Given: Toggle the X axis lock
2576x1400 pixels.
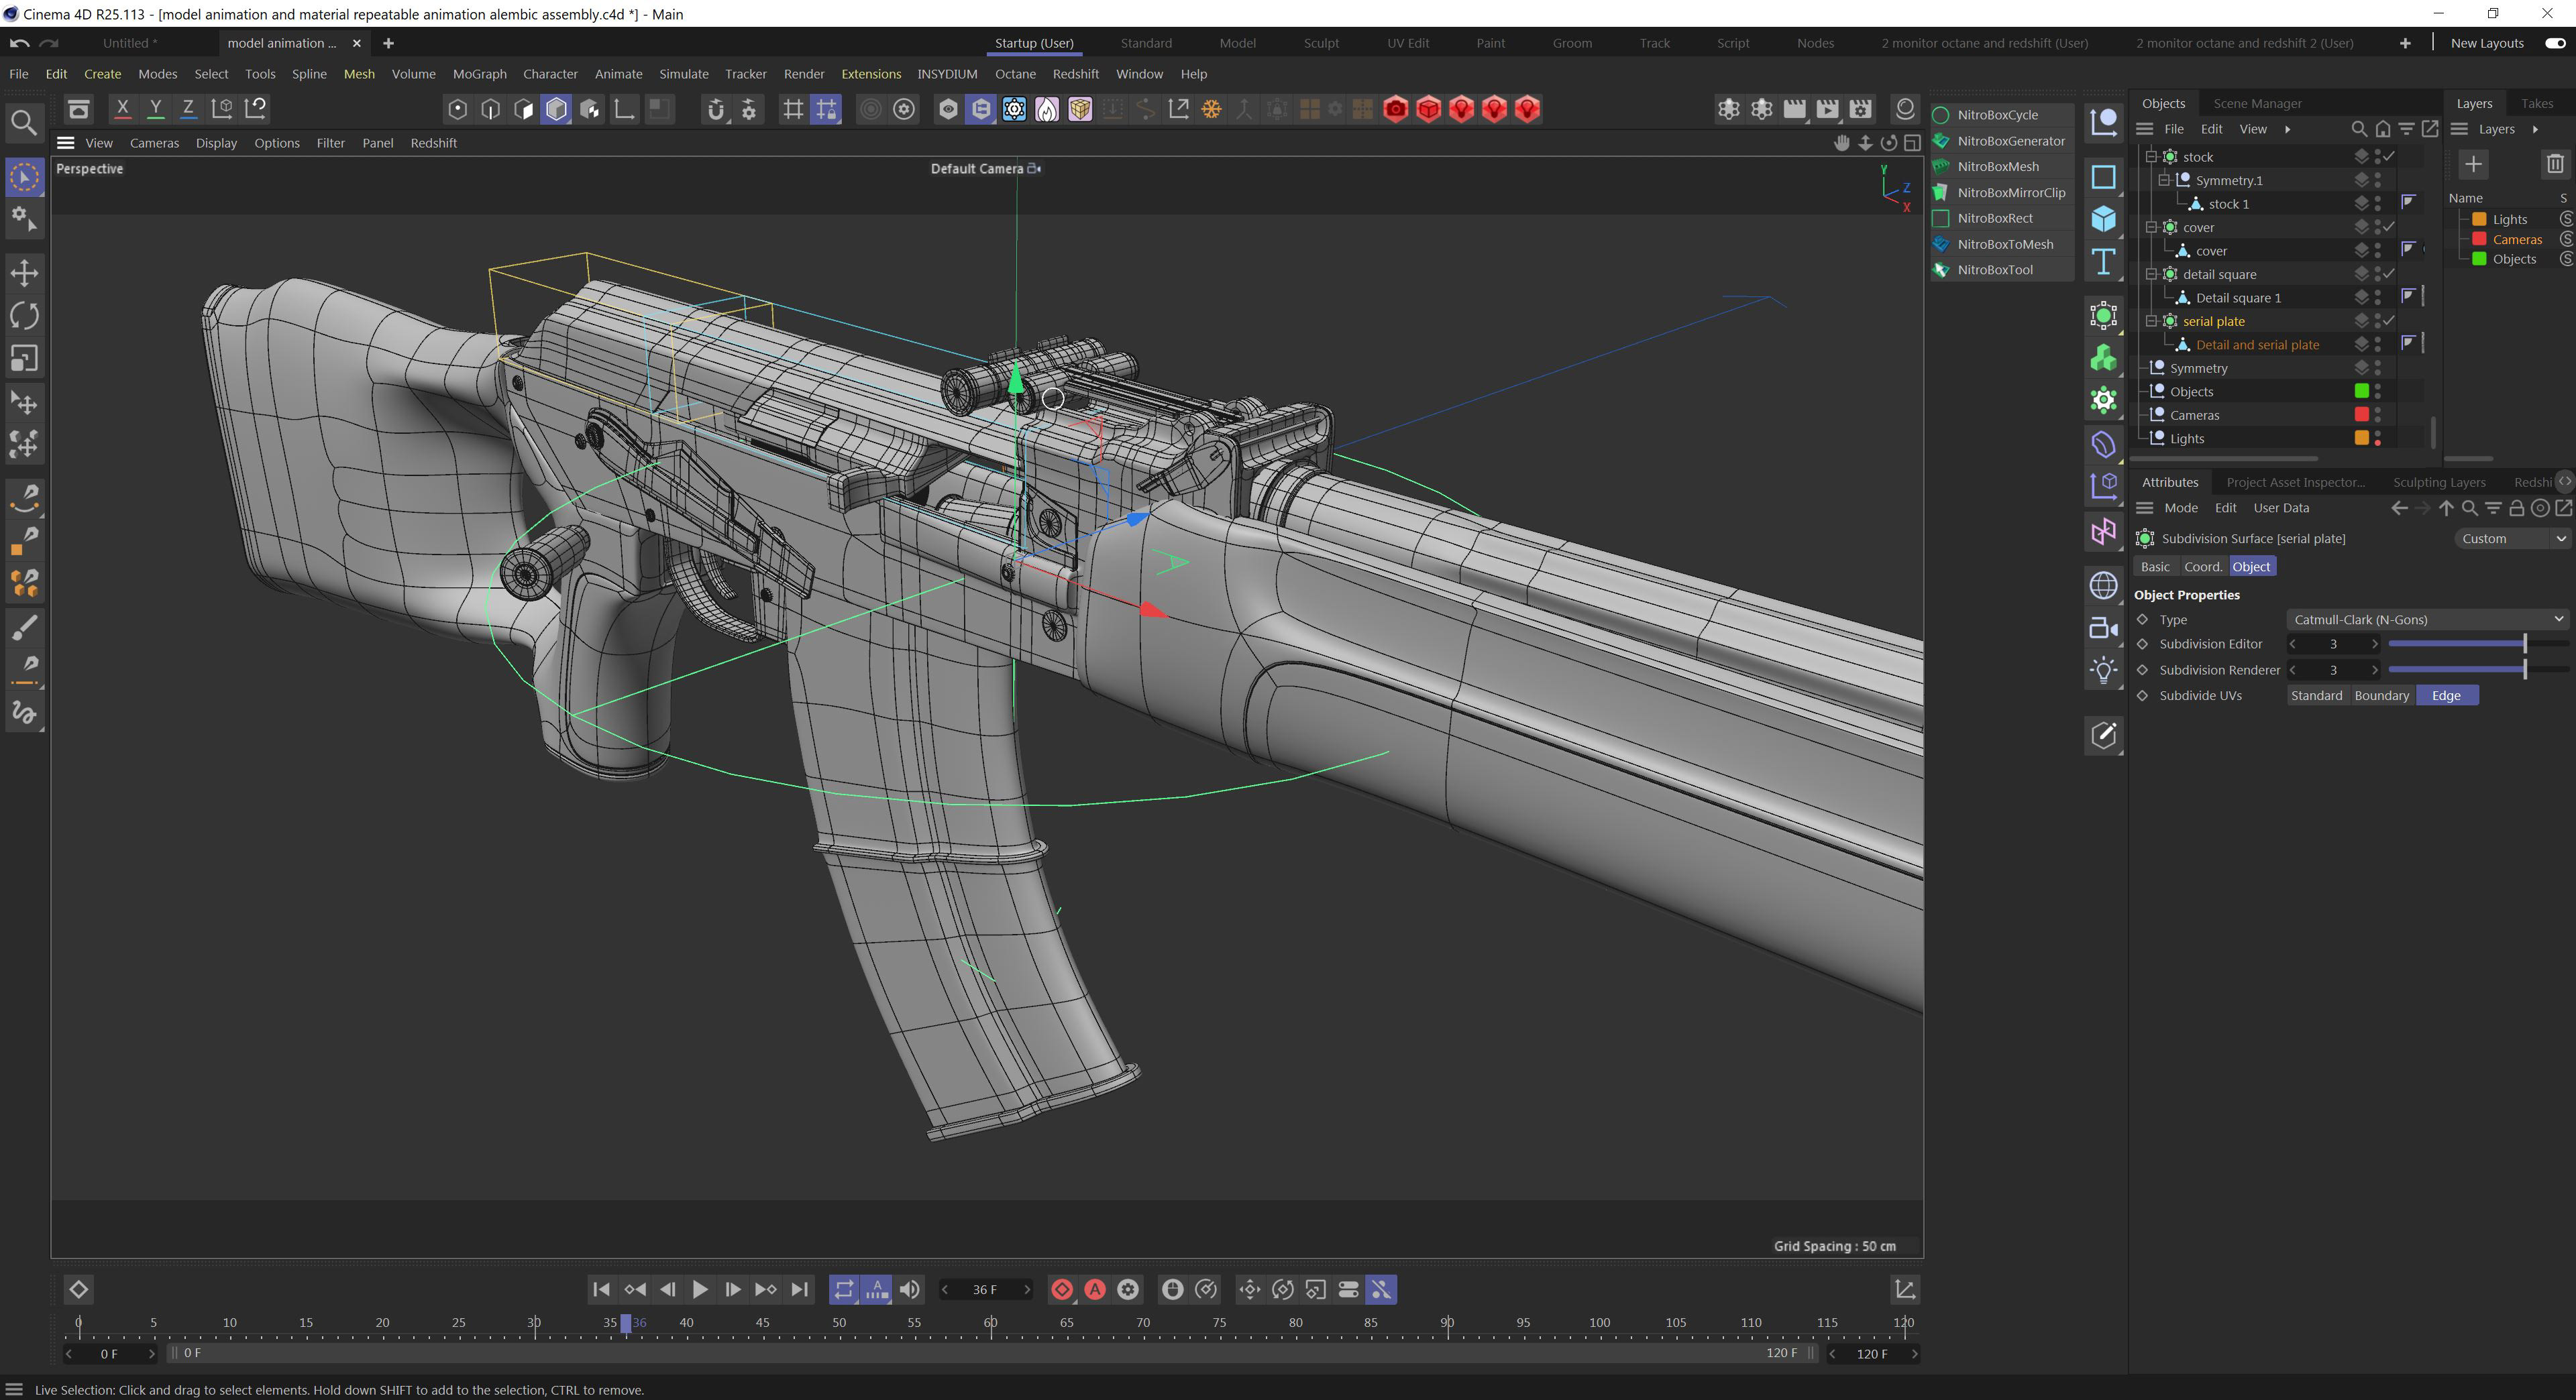Looking at the screenshot, I should pyautogui.click(x=122, y=108).
